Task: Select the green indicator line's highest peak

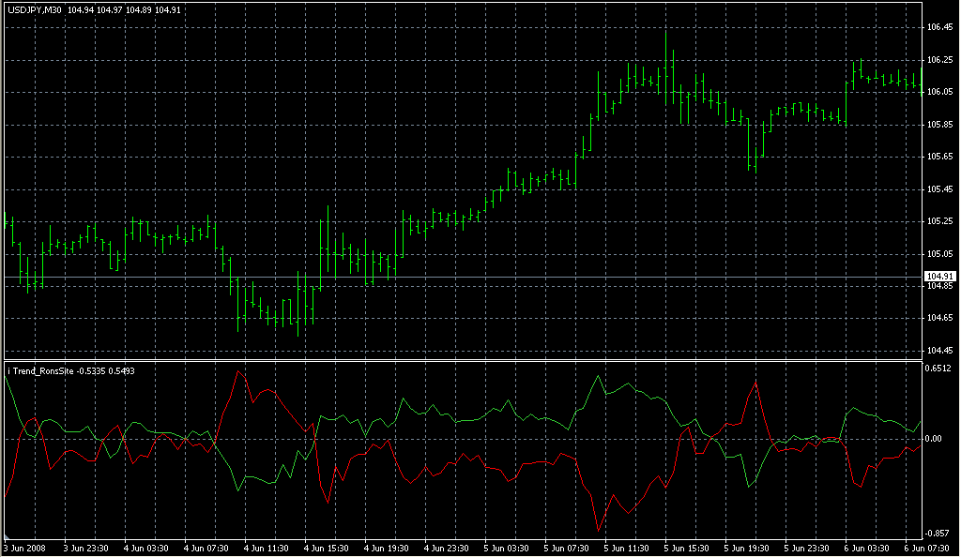Action: tap(598, 376)
